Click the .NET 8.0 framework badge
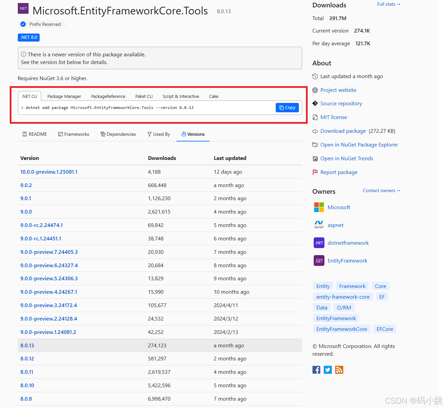The width and height of the screenshot is (444, 408). (x=29, y=37)
